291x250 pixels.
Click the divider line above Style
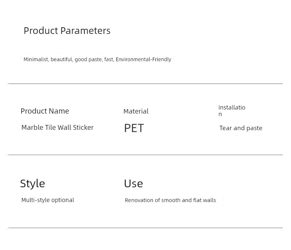(145, 155)
